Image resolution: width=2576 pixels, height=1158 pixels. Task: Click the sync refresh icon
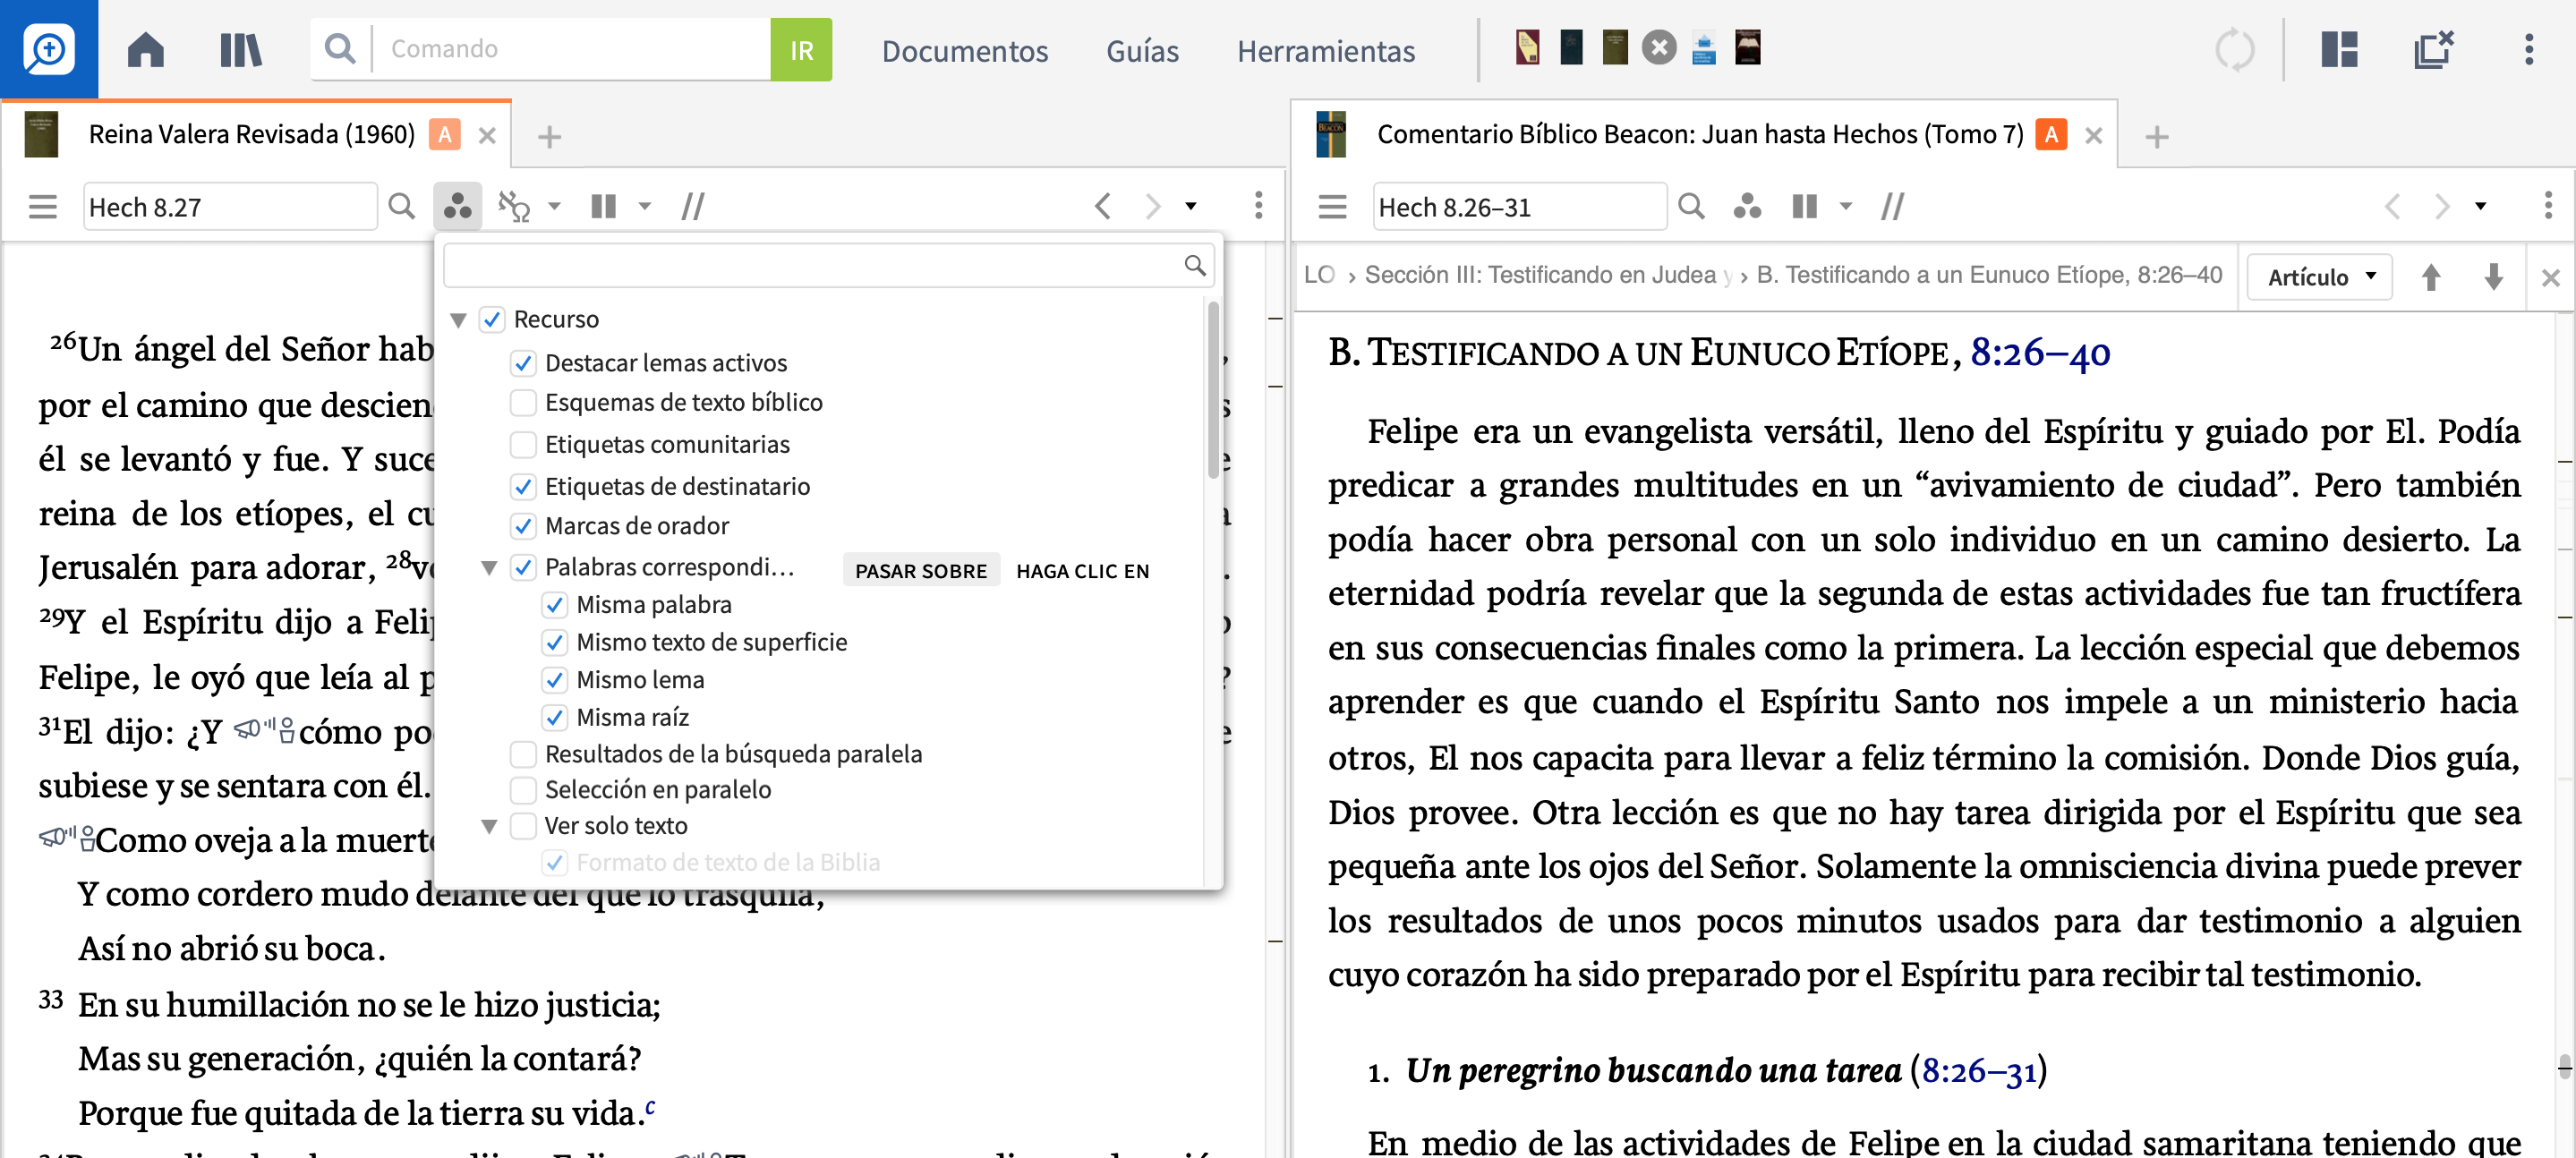(2234, 49)
